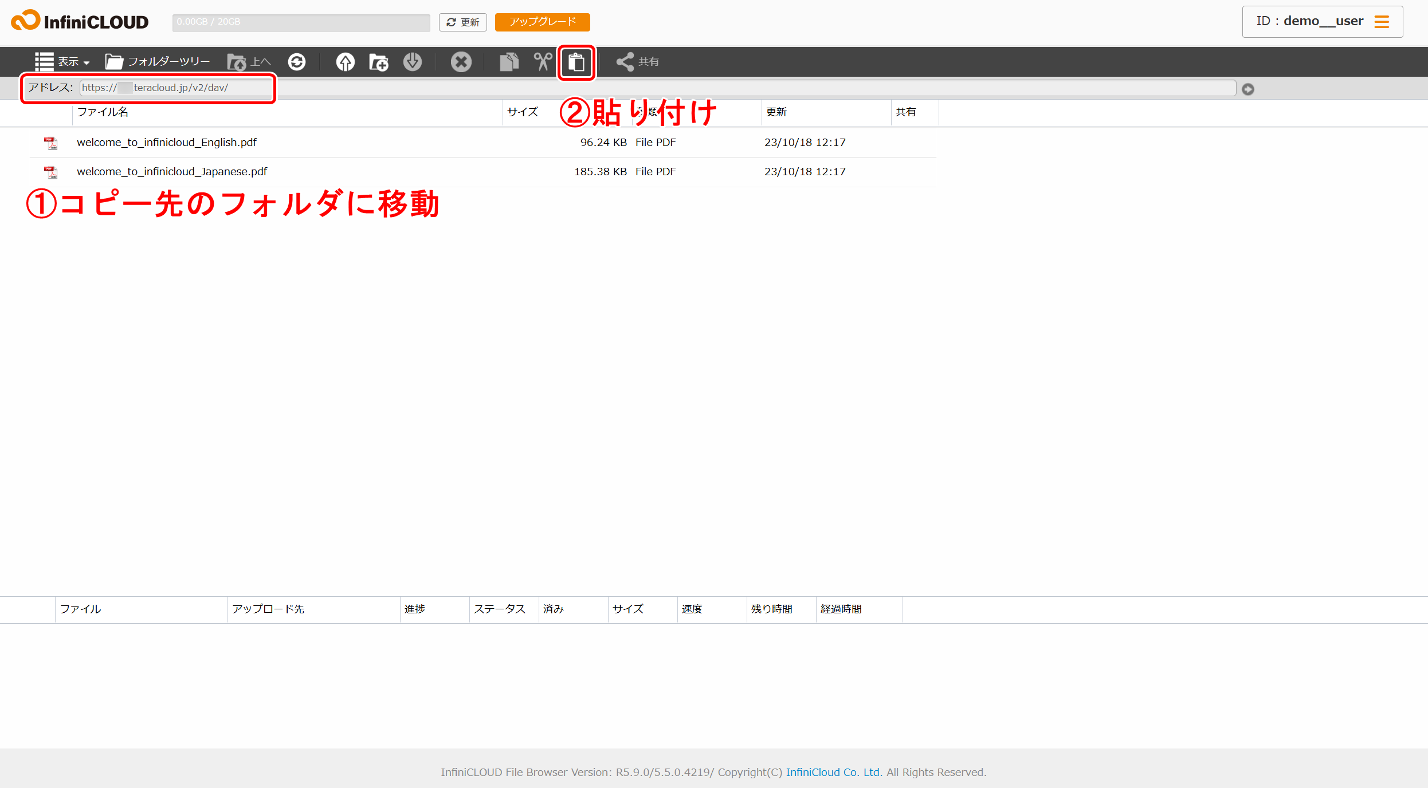Open the InfiniCloud Co. Ltd. footer link
The width and height of the screenshot is (1428, 788).
pyautogui.click(x=834, y=772)
